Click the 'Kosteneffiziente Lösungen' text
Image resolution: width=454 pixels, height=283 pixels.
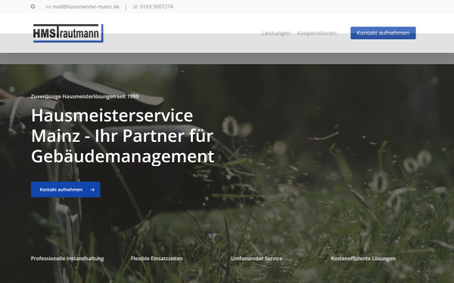[x=363, y=258]
